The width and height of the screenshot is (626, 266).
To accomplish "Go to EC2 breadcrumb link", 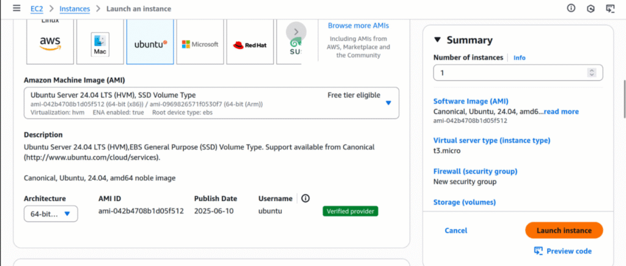I will click(37, 9).
